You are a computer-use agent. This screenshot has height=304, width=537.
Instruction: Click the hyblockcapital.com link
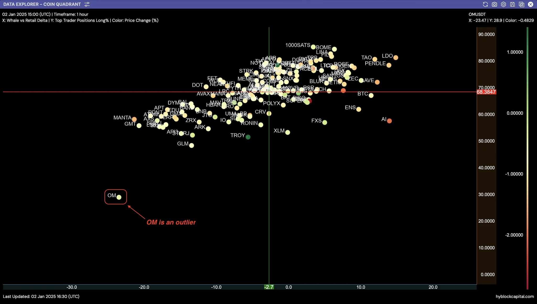click(x=514, y=296)
